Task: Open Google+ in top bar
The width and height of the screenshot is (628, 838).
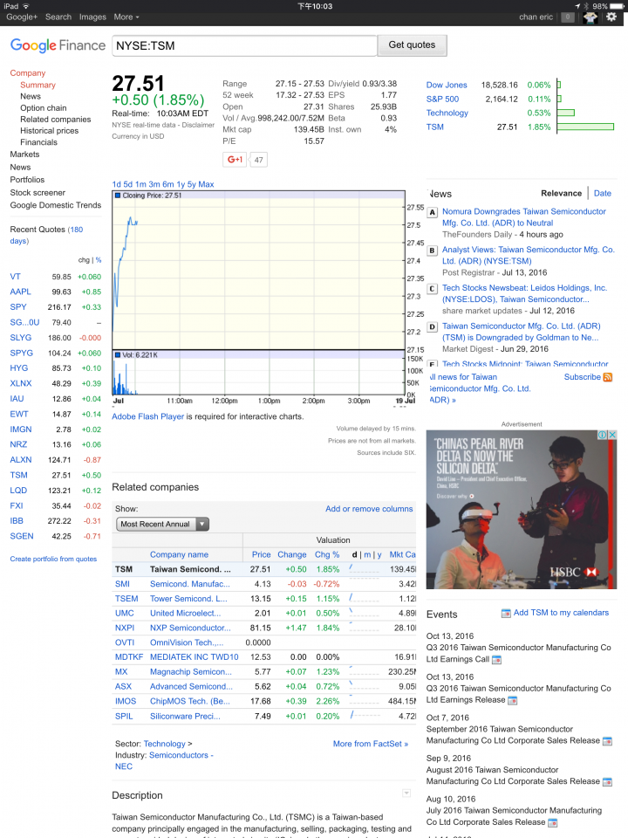Action: [22, 17]
